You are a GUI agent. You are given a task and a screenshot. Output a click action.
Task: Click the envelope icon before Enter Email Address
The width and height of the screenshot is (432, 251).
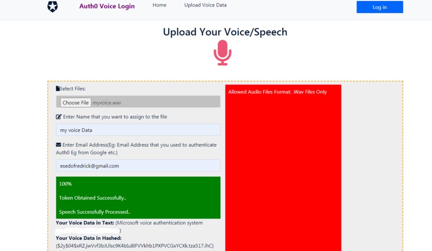click(58, 145)
